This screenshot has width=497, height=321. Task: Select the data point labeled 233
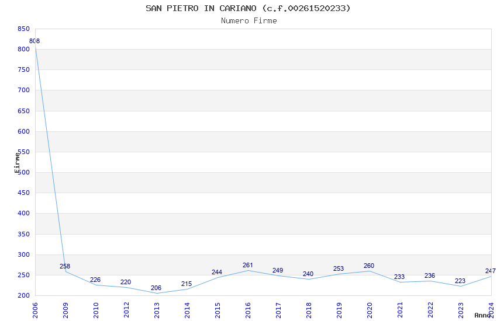[x=400, y=277]
